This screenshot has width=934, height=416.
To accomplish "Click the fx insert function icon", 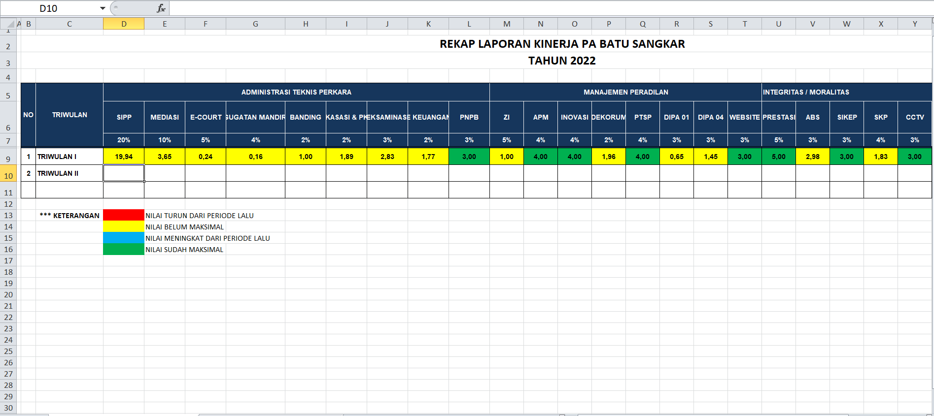I will click(x=161, y=8).
